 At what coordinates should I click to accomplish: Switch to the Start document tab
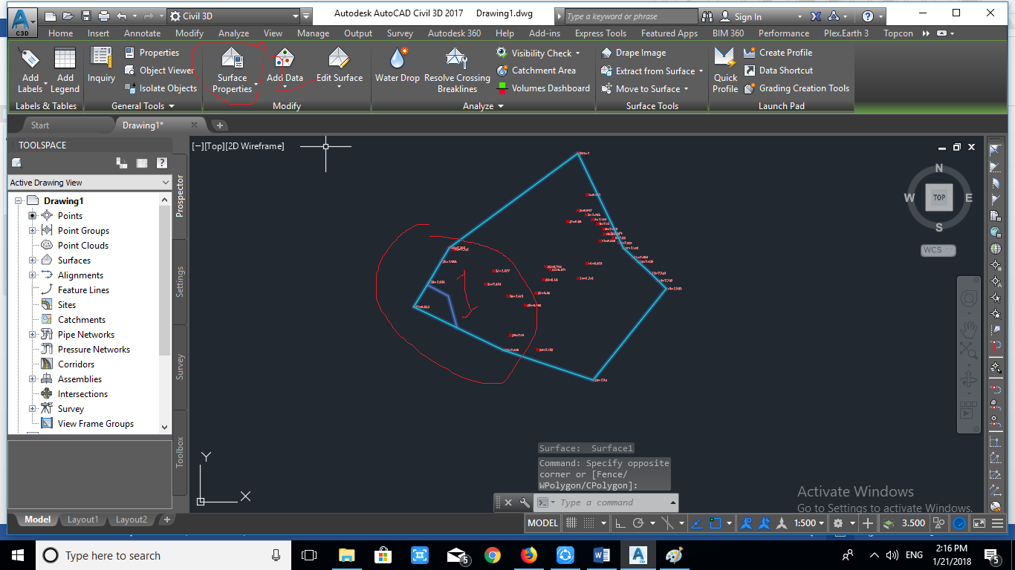(x=40, y=125)
